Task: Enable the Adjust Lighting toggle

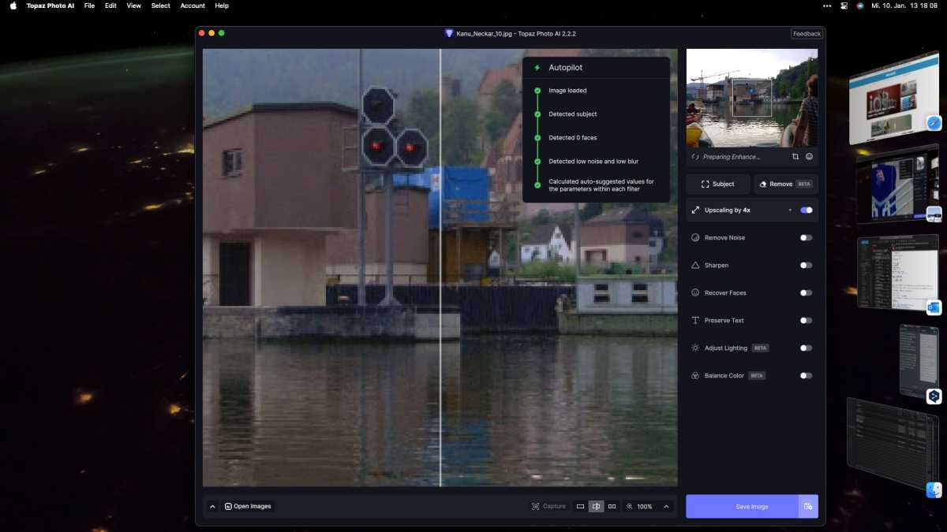Action: coord(806,348)
